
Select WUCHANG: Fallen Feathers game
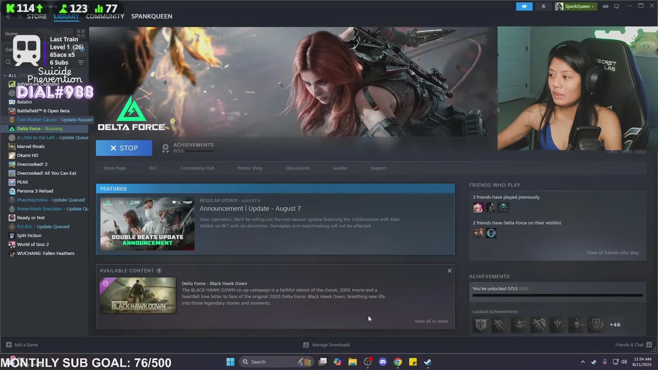(45, 253)
